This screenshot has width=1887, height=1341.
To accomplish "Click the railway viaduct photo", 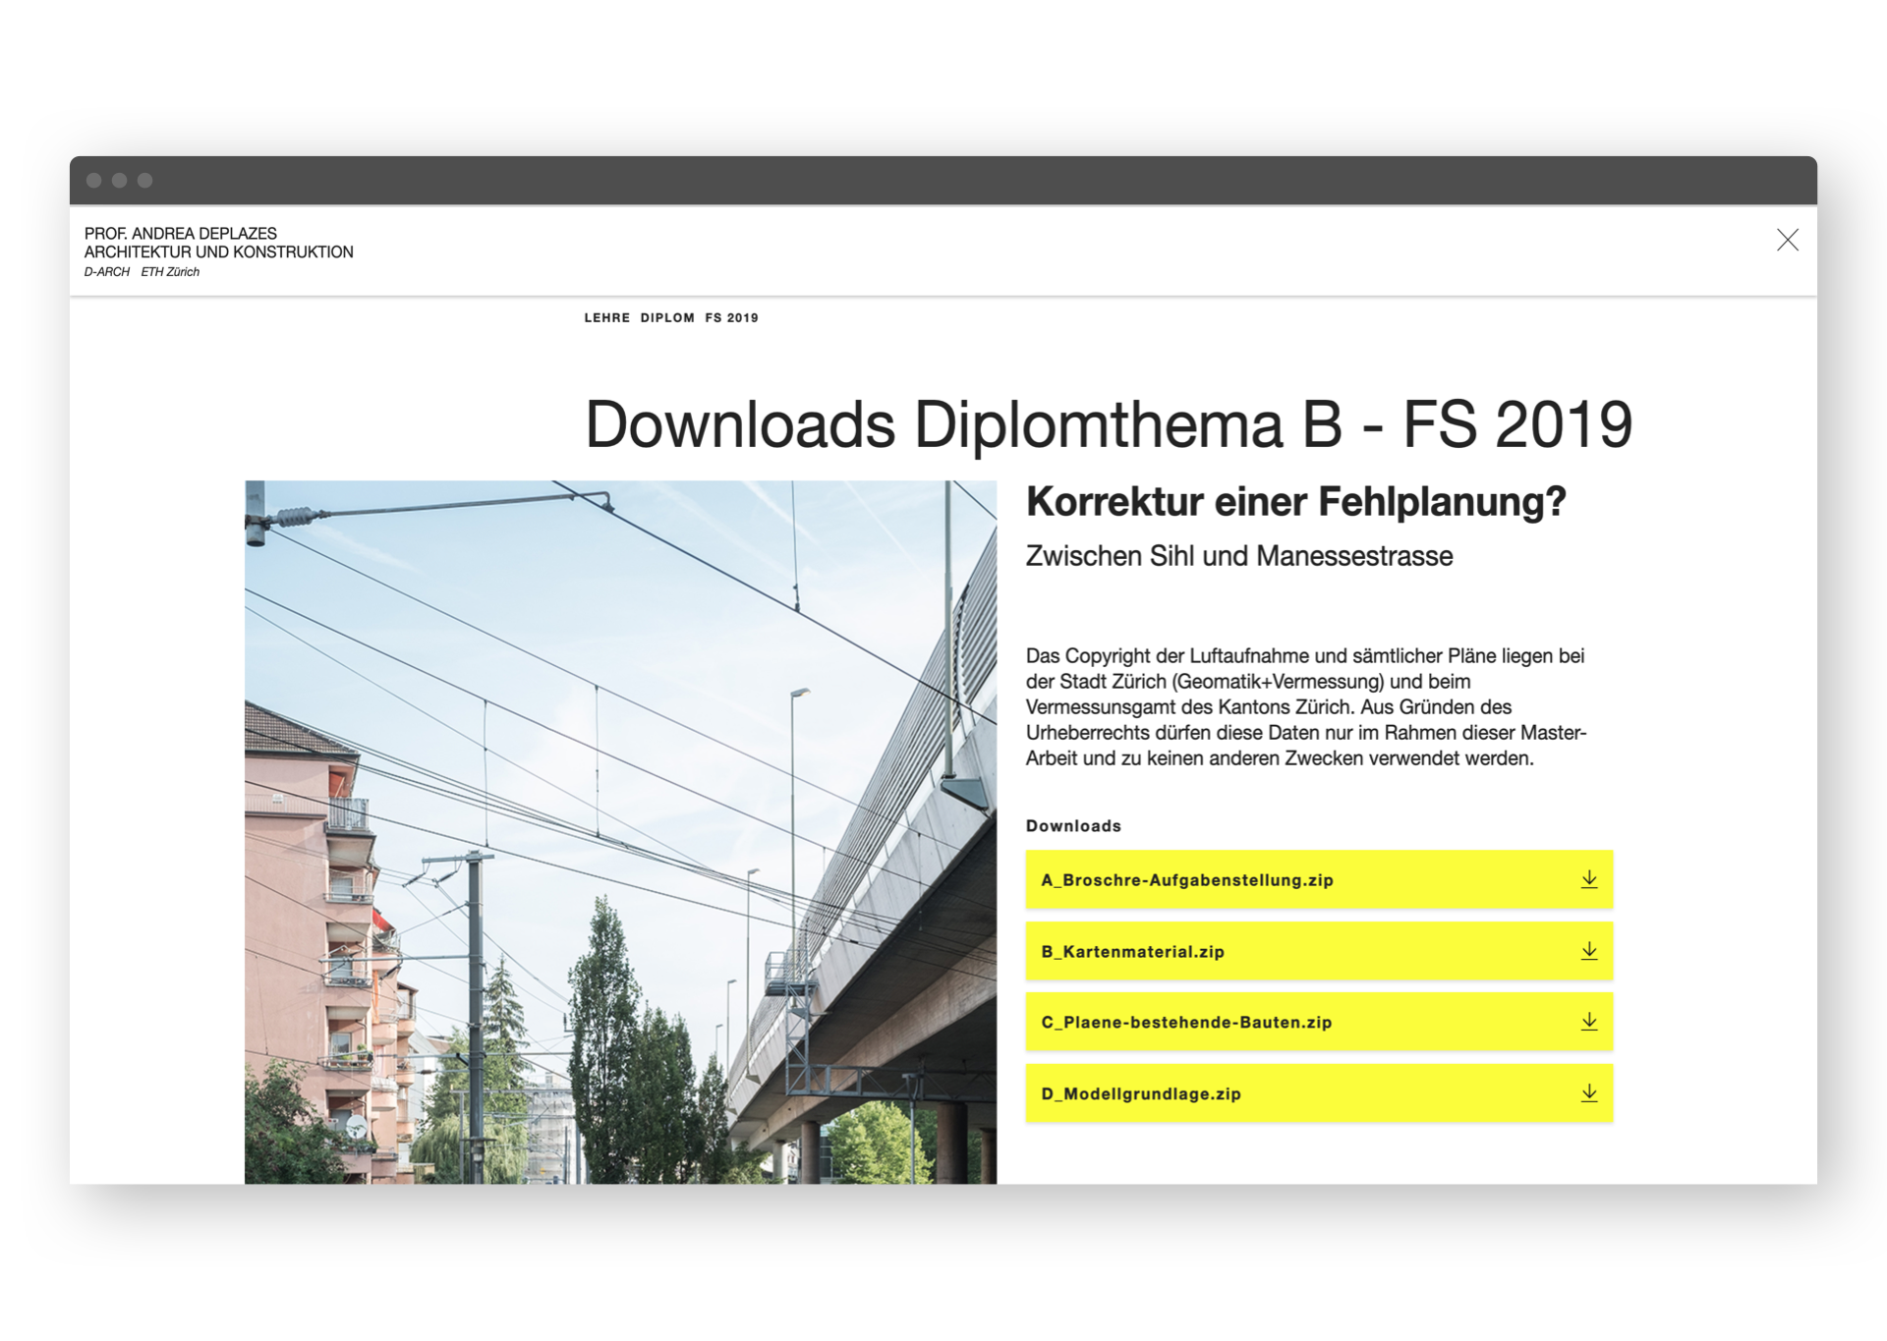I will point(620,831).
